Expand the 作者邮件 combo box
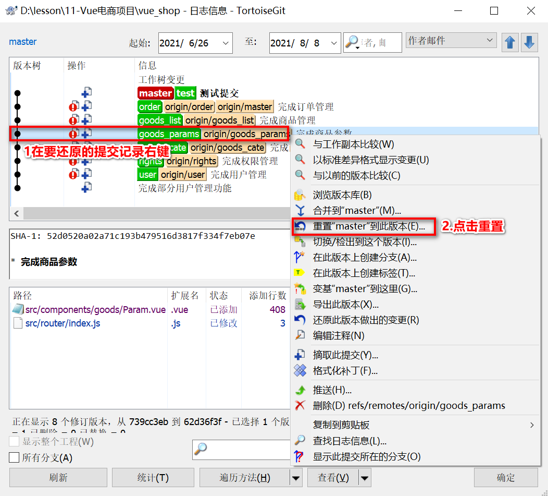The height and width of the screenshot is (496, 548). point(490,40)
